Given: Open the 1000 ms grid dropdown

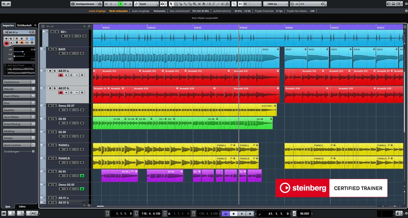Looking at the screenshot, I should tap(276, 4).
